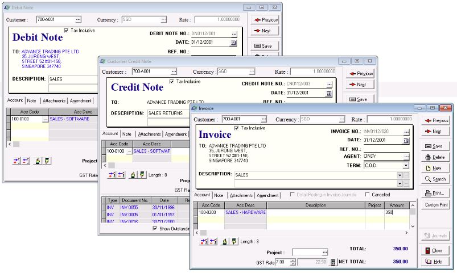
Task: Click Previous button in Credit Note window
Action: coord(360,74)
